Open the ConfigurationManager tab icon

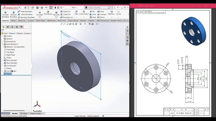(12, 27)
